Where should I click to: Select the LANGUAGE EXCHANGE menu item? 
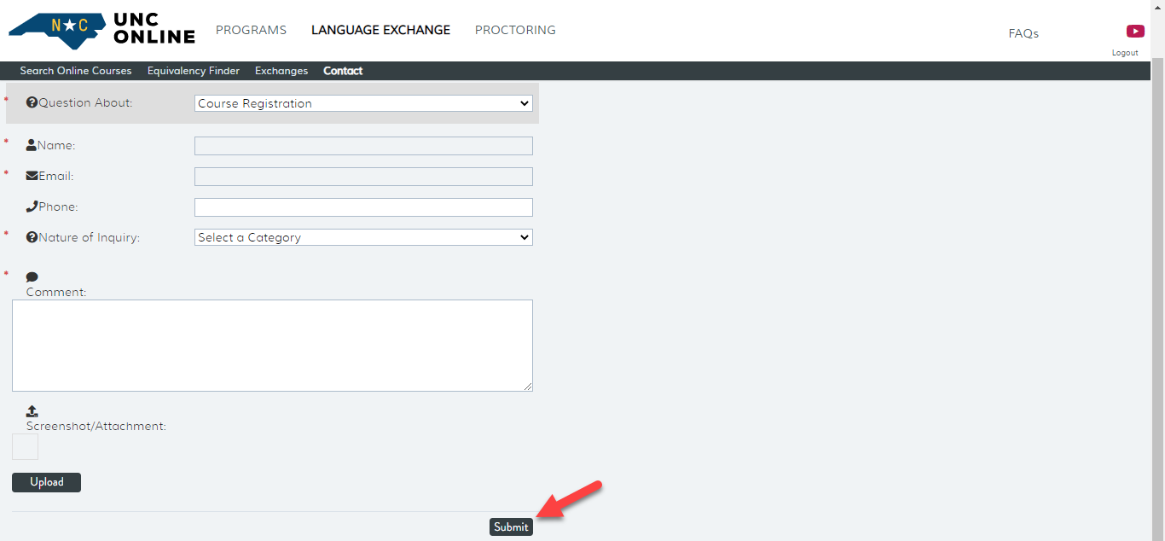[380, 30]
